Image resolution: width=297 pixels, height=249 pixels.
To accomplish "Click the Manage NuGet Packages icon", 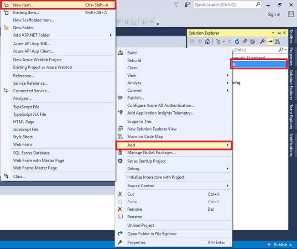I will pyautogui.click(x=120, y=153).
